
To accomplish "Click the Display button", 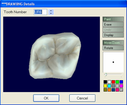I will (113, 35).
